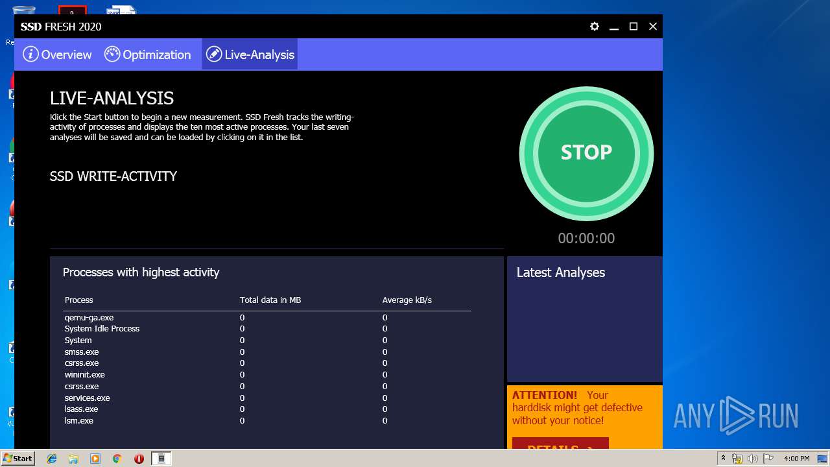Stop the live measurement with STOP button

coord(586,153)
